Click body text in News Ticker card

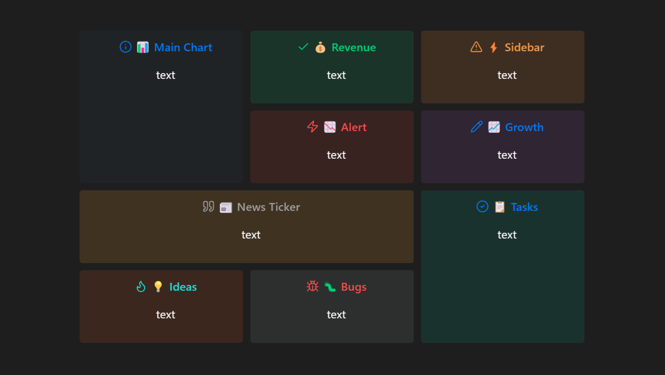tap(251, 235)
